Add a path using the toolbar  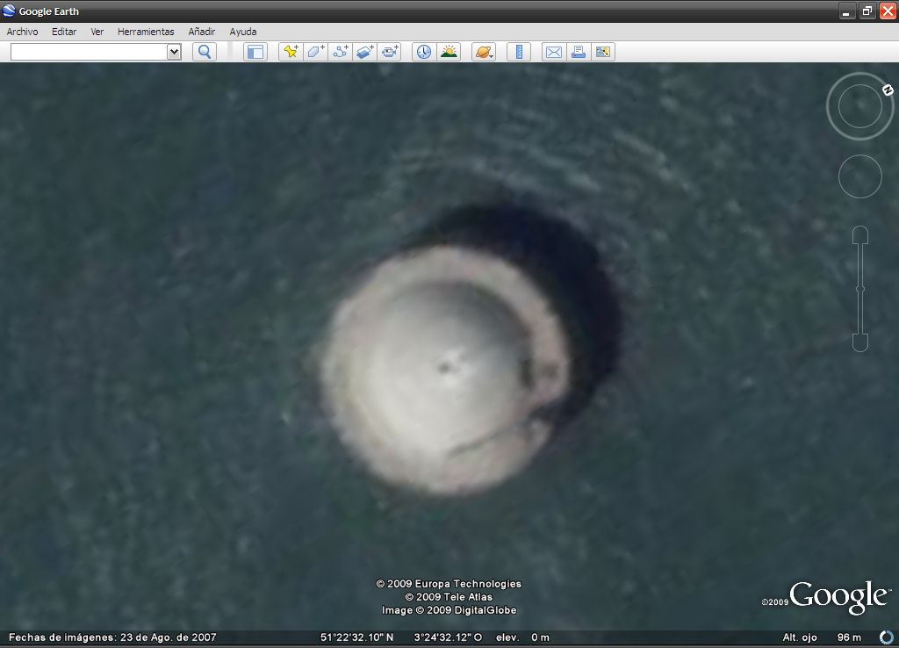click(340, 52)
